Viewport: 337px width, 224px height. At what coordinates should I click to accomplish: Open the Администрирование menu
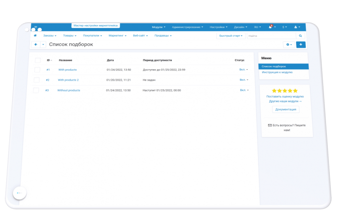(187, 27)
